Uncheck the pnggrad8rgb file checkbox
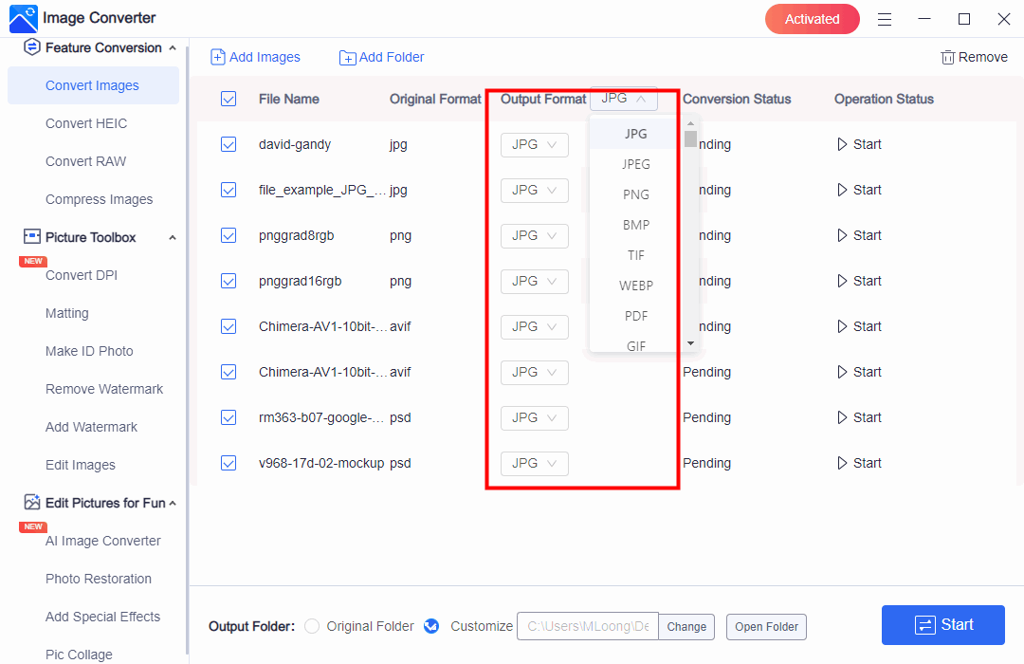The height and width of the screenshot is (664, 1024). pyautogui.click(x=229, y=235)
